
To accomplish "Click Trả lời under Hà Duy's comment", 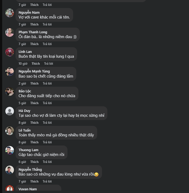I will (x=47, y=123).
